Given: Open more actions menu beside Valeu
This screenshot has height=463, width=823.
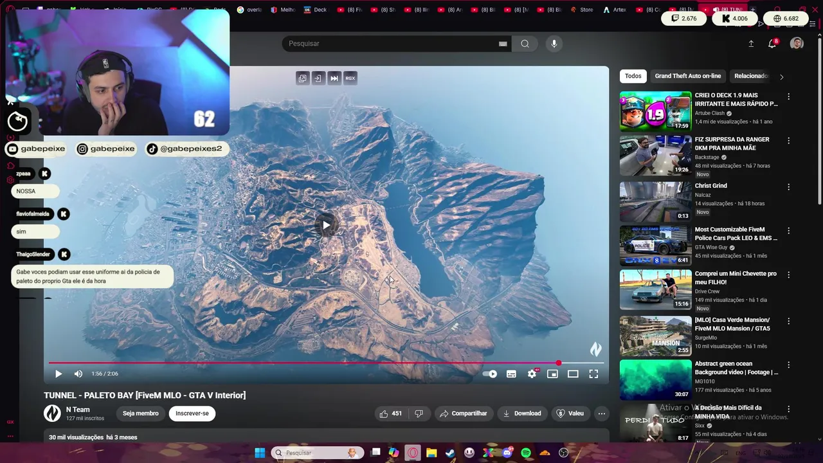Looking at the screenshot, I should (602, 413).
